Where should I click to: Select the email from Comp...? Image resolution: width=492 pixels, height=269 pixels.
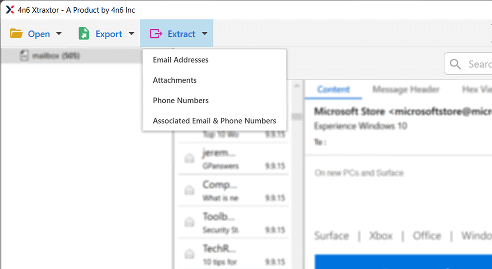coord(233,191)
